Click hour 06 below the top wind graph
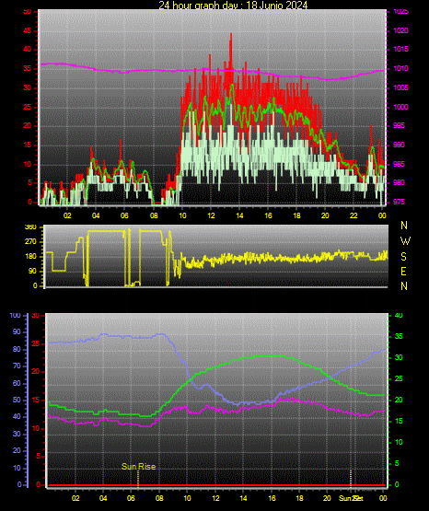The height and width of the screenshot is (511, 429). (x=124, y=215)
